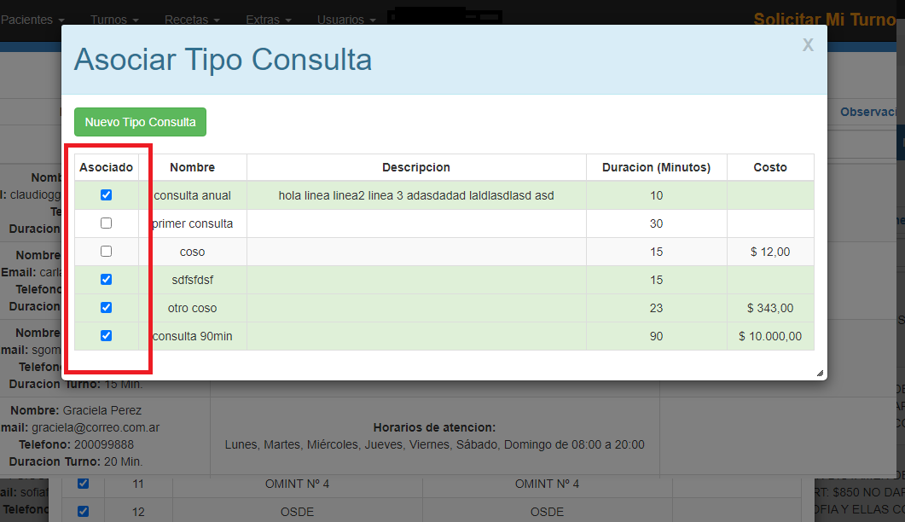The image size is (905, 522).
Task: Grab the dialog resize handle corner
Action: click(x=820, y=373)
